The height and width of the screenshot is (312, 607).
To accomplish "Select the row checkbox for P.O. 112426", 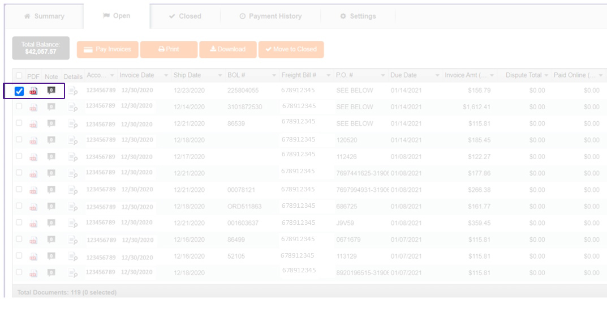I will tap(19, 156).
